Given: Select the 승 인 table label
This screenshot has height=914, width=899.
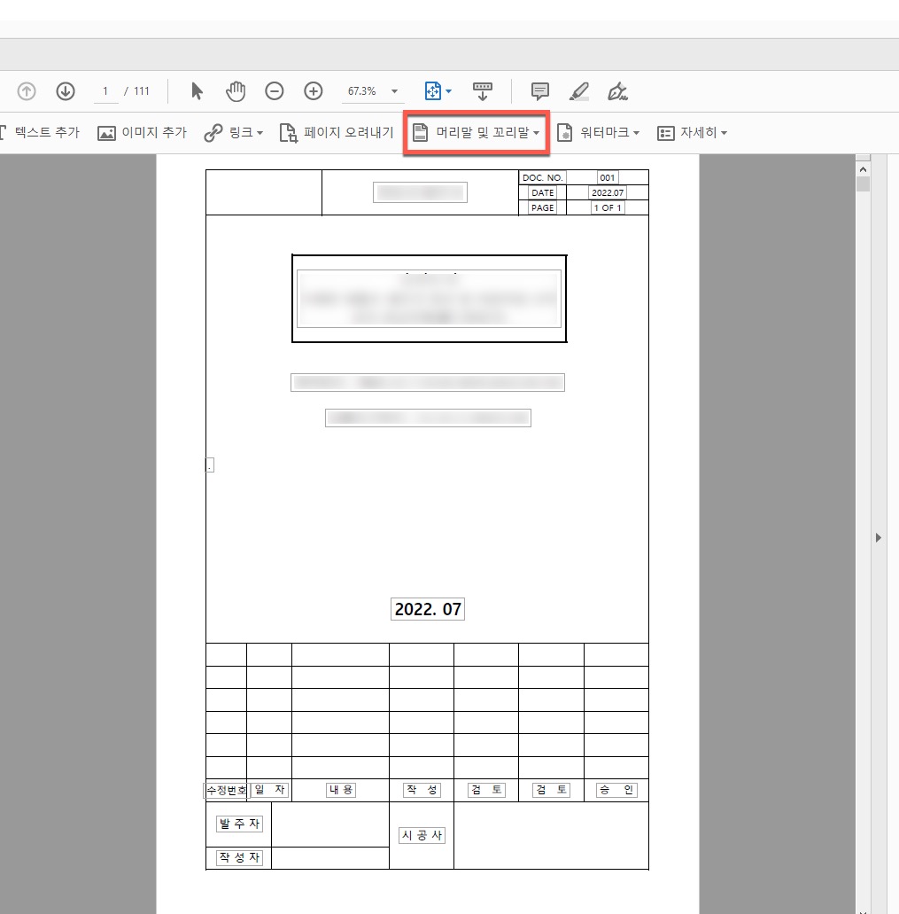Looking at the screenshot, I should tap(616, 790).
